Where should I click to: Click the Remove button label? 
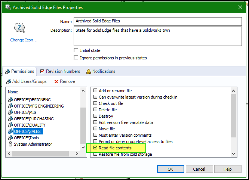click(68, 81)
